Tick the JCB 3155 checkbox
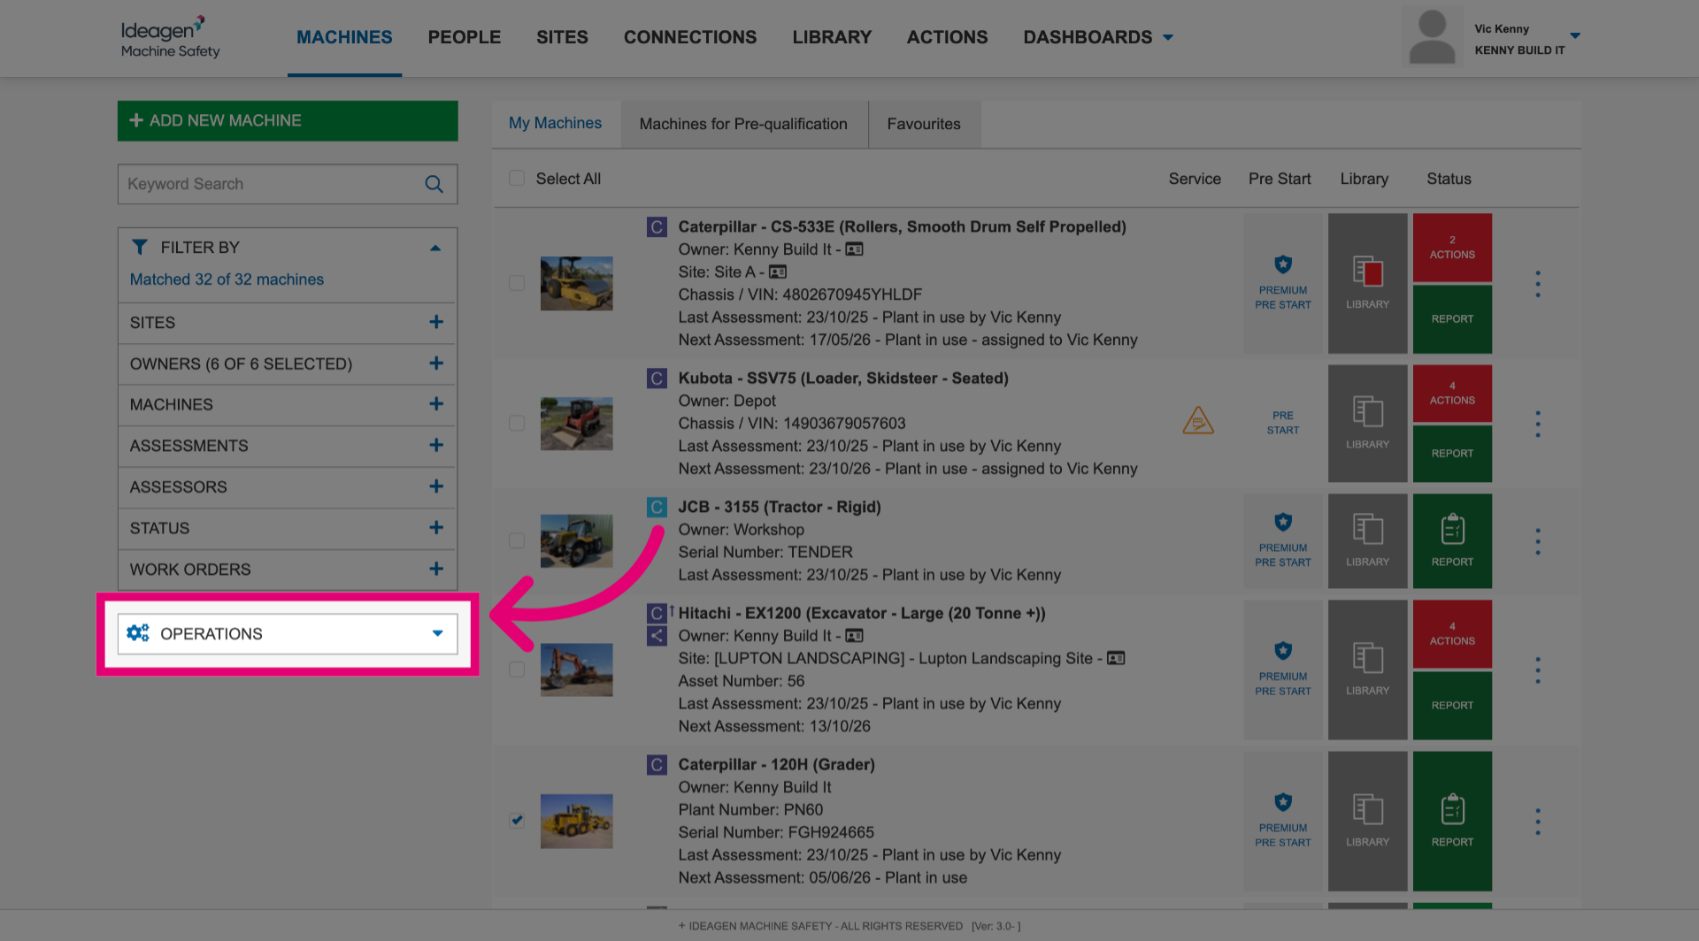Screen dimensions: 1699x941 tap(517, 540)
